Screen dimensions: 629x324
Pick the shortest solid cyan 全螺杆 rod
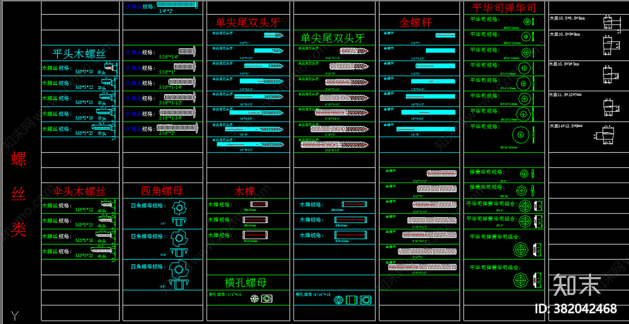445,35
